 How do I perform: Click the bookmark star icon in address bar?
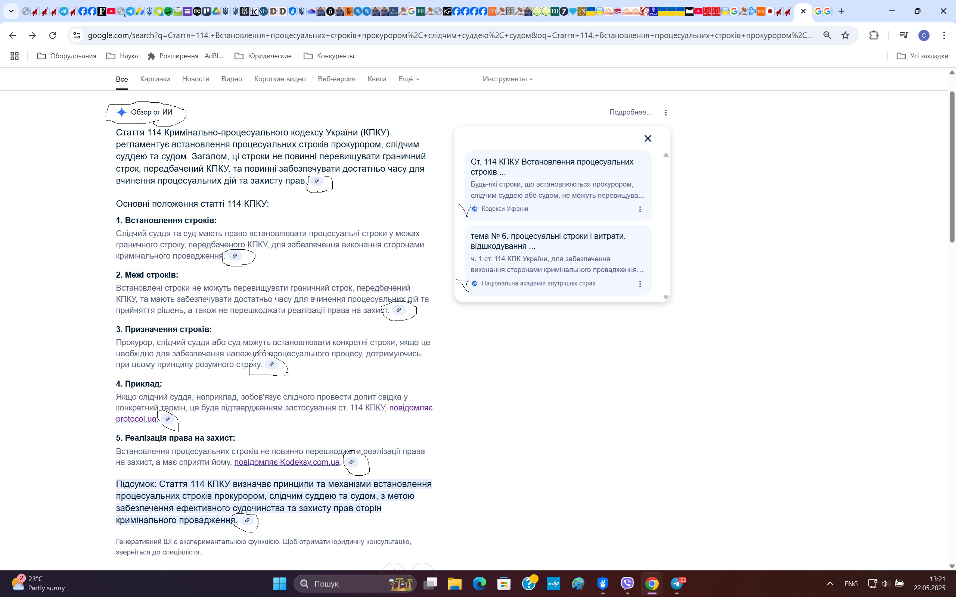pyautogui.click(x=845, y=35)
